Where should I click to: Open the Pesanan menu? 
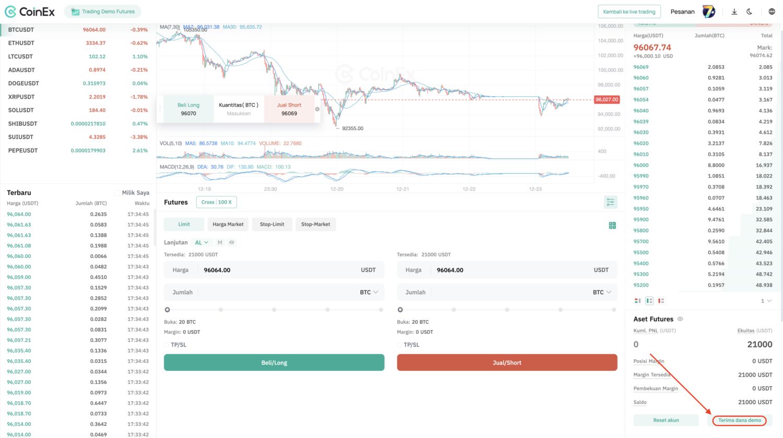(x=682, y=11)
